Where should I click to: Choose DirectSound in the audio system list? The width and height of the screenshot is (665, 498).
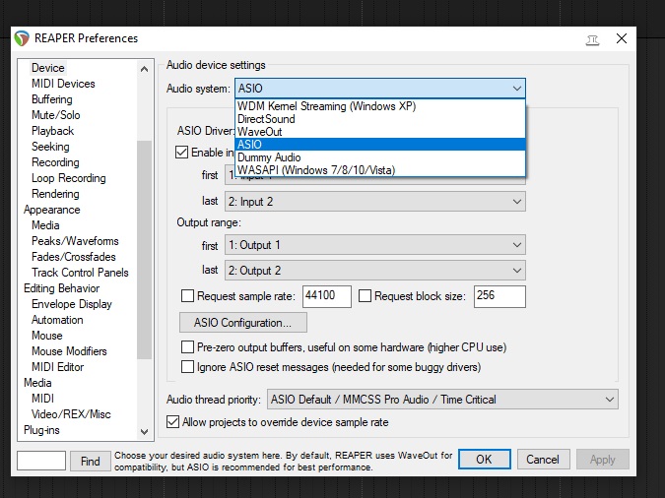pyautogui.click(x=266, y=119)
